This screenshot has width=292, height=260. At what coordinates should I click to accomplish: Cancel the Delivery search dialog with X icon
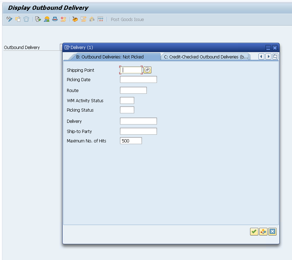[273, 231]
